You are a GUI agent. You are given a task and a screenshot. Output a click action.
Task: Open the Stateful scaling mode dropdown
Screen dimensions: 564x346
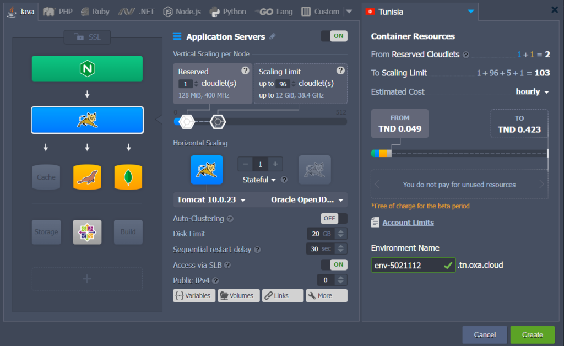tap(259, 180)
